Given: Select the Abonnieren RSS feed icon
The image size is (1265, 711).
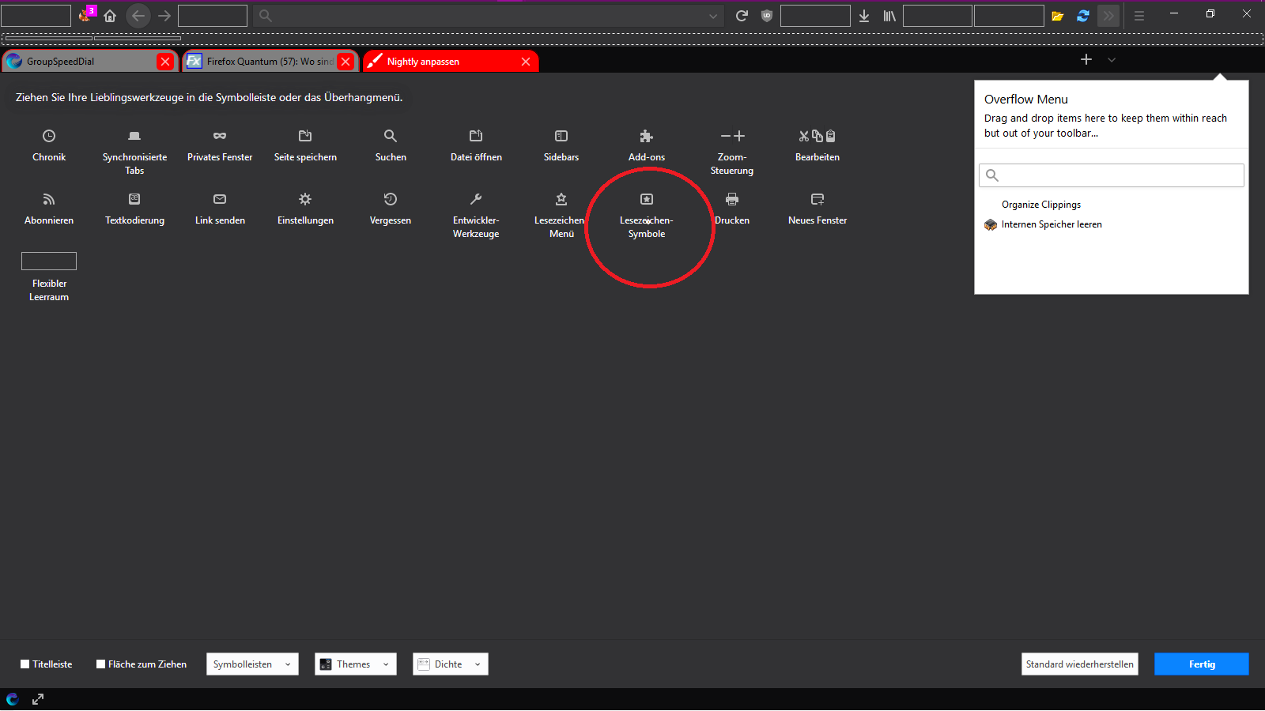Looking at the screenshot, I should pos(49,199).
